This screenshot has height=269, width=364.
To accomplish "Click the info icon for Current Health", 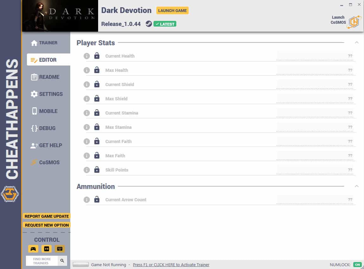I will (87, 56).
